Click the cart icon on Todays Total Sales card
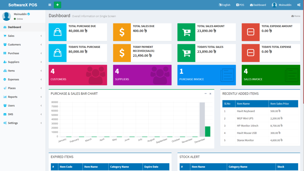This screenshot has width=304, height=171. pyautogui.click(x=186, y=53)
